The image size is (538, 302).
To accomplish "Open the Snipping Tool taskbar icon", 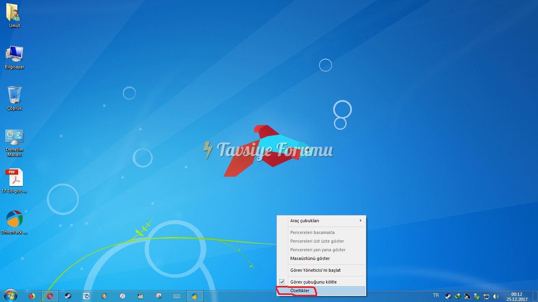I will click(x=159, y=296).
